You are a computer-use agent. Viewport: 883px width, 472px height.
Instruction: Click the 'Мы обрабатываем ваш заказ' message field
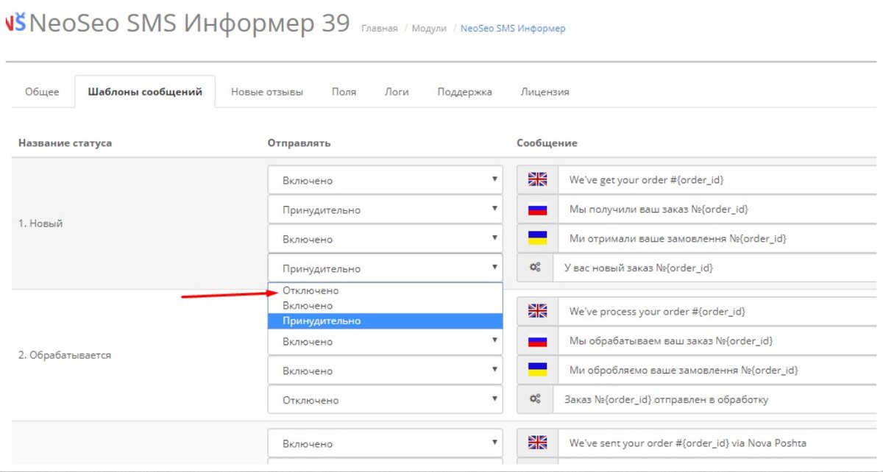pyautogui.click(x=717, y=341)
